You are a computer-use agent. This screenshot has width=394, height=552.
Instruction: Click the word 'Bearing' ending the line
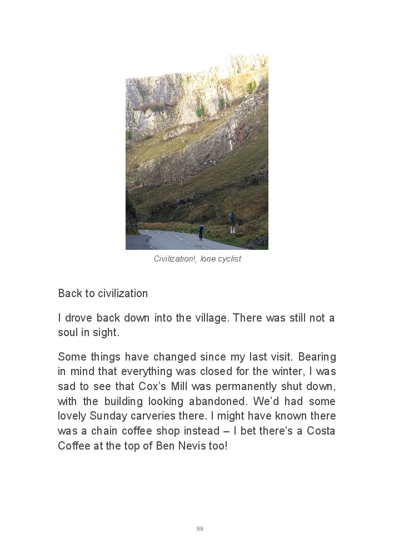[317, 357]
